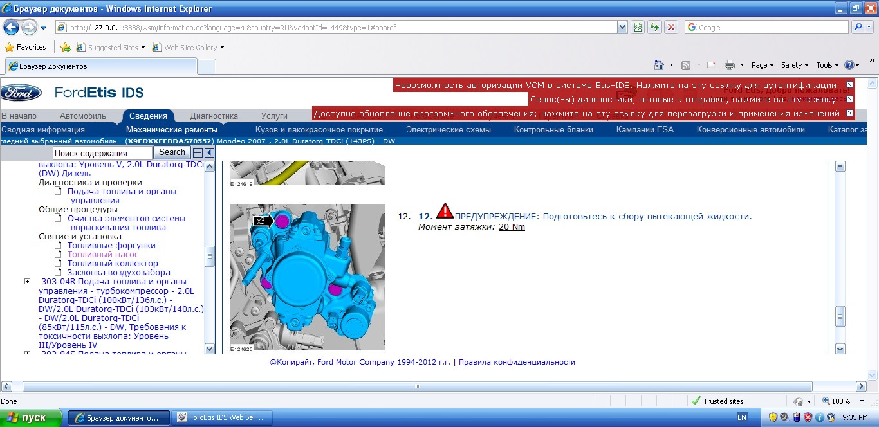
Task: Collapse the contents tree with minus icon
Action: pyautogui.click(x=198, y=153)
